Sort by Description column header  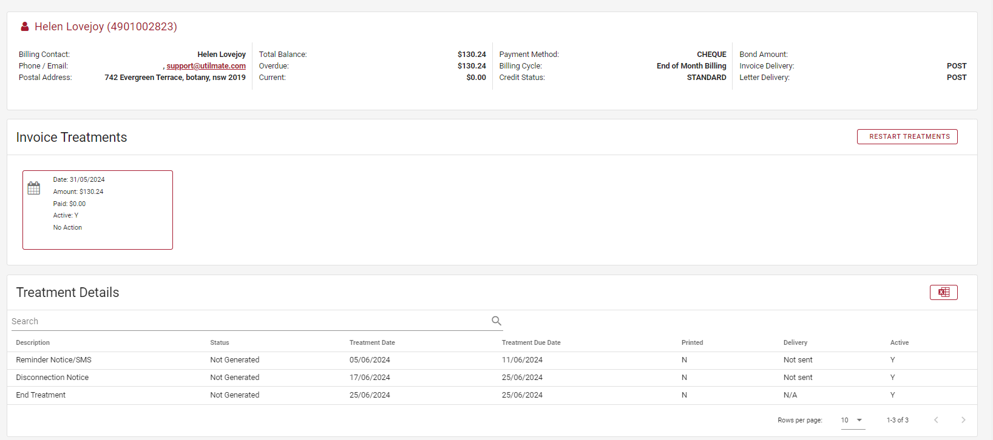(x=33, y=343)
